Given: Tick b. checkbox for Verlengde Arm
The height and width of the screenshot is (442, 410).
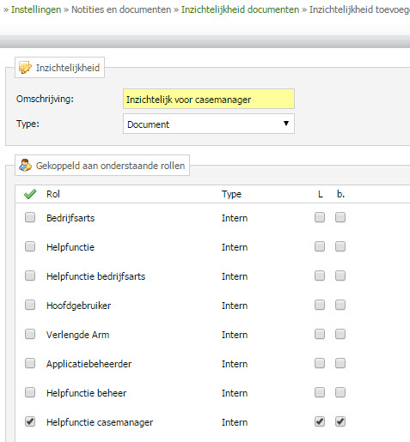Looking at the screenshot, I should [340, 334].
